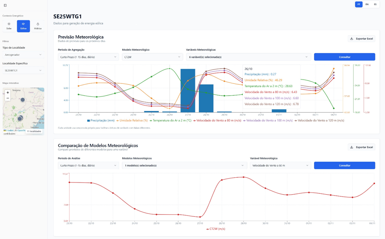Open the Variável Meteorológica dropdown
Viewport: 385px width, 239px height.
pos(281,166)
